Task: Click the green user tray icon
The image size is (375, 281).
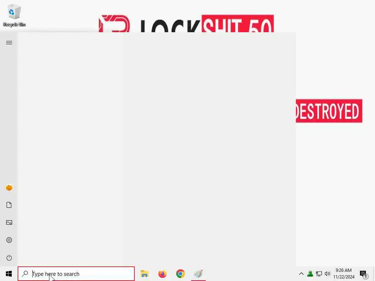Action: [310, 274]
